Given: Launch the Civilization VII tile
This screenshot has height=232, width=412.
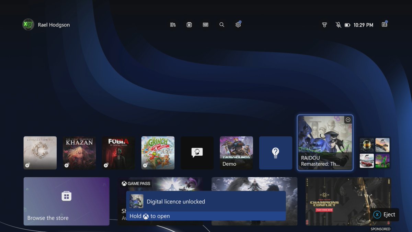Looking at the screenshot, I should pyautogui.click(x=40, y=153).
